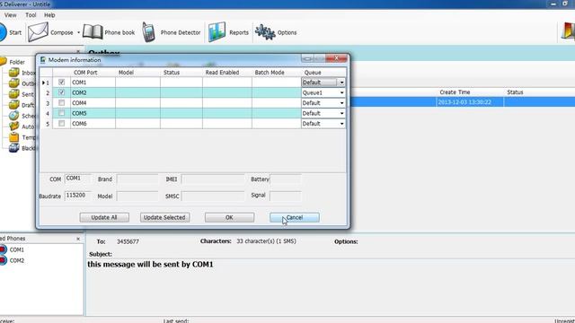Click row 4 COM5 cell
575x323 pixels.
(x=93, y=113)
